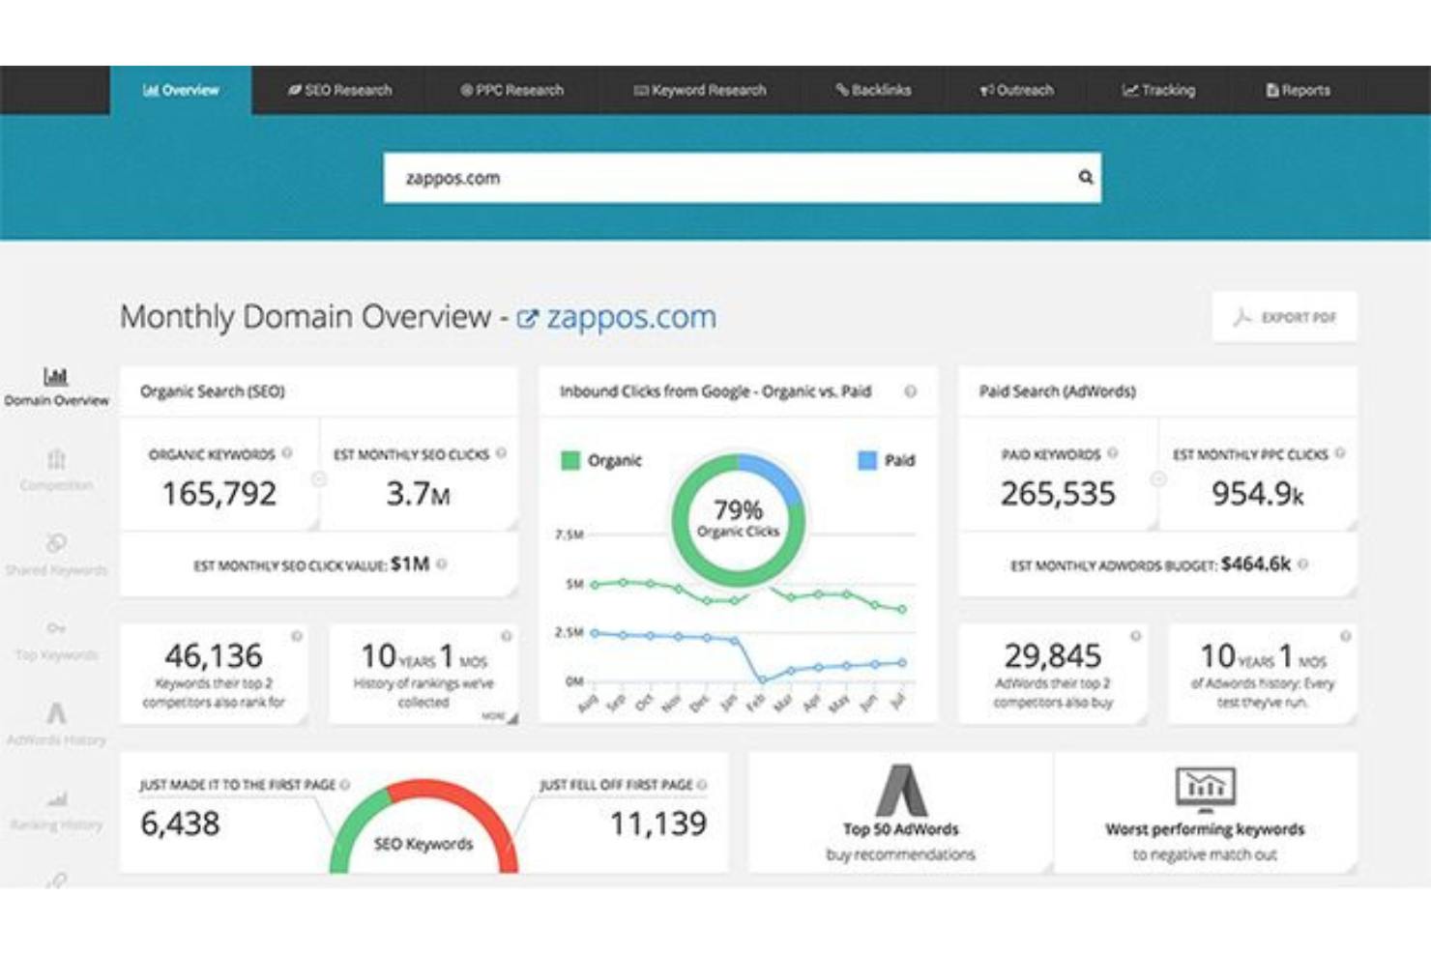Open 46,136 competitor keywords card
The height and width of the screenshot is (954, 1431).
214,674
